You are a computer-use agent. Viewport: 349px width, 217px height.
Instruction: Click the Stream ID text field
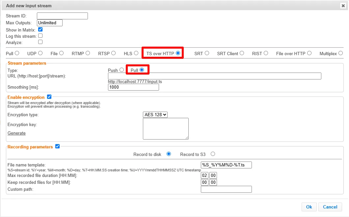click(62, 16)
